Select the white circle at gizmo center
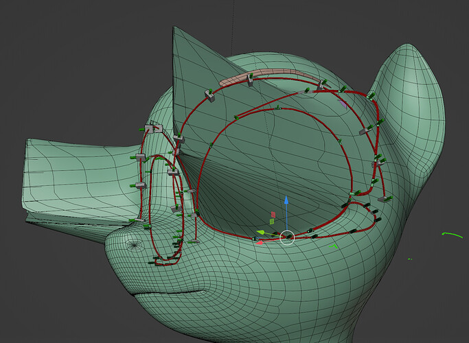 tap(288, 238)
